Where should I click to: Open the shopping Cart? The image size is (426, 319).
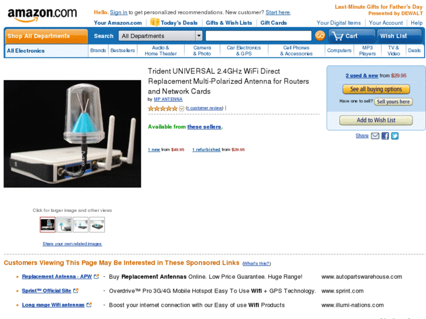coord(352,36)
